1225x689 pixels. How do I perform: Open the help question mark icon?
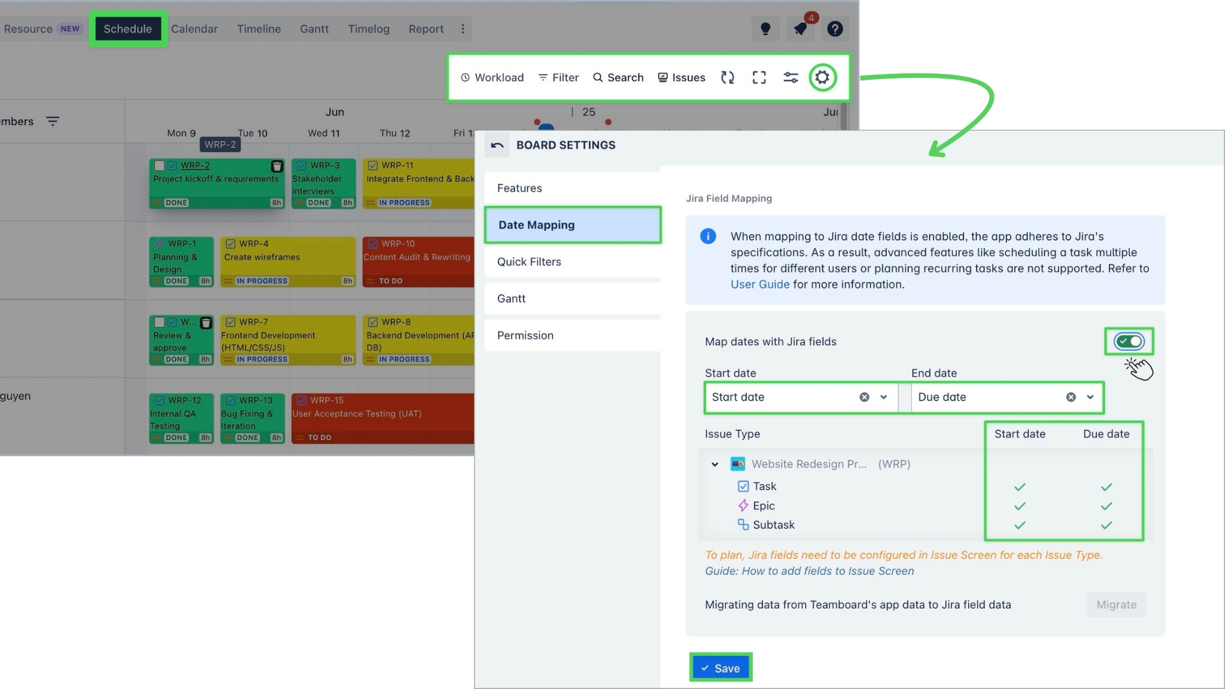tap(835, 29)
